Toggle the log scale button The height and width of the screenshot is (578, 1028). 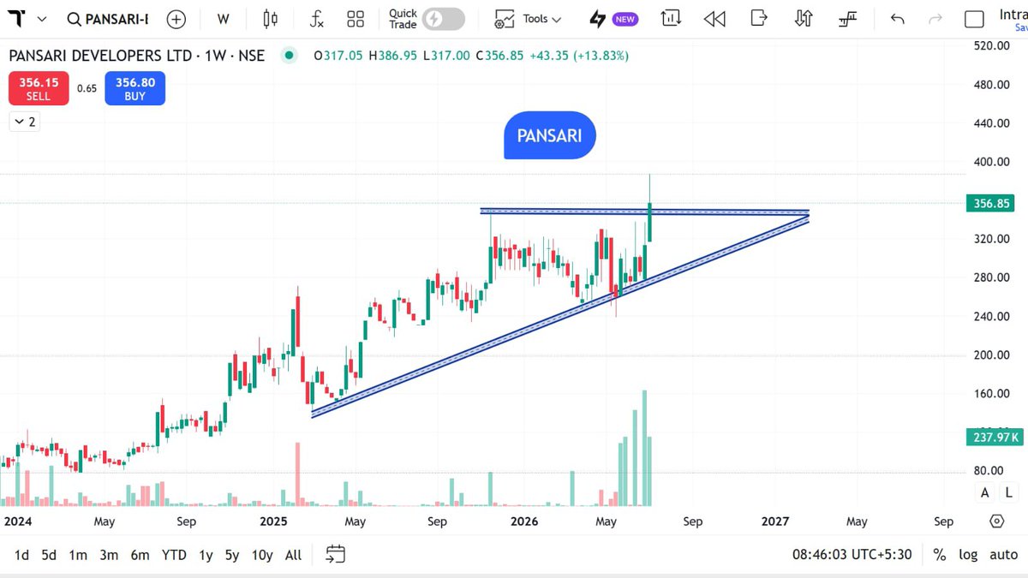[x=968, y=555]
